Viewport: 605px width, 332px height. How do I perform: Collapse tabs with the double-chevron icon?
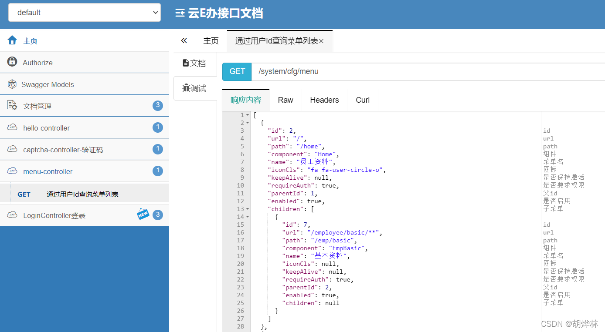184,40
